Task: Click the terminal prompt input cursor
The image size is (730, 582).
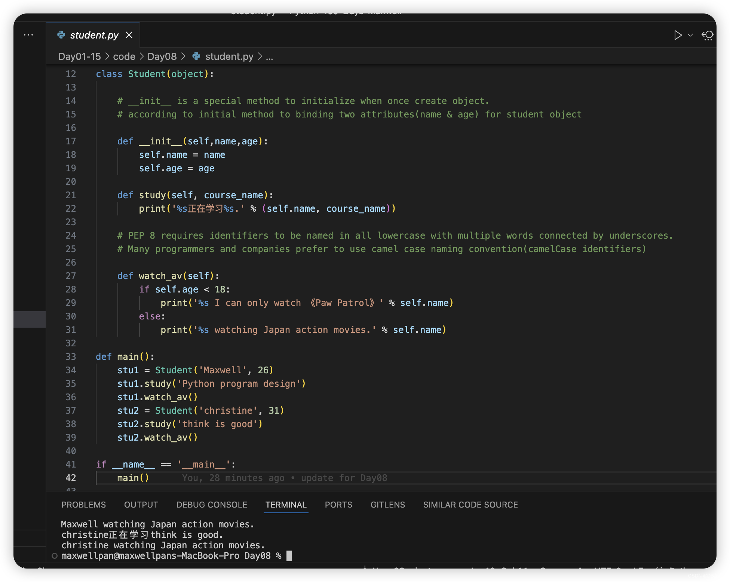Action: pos(289,556)
